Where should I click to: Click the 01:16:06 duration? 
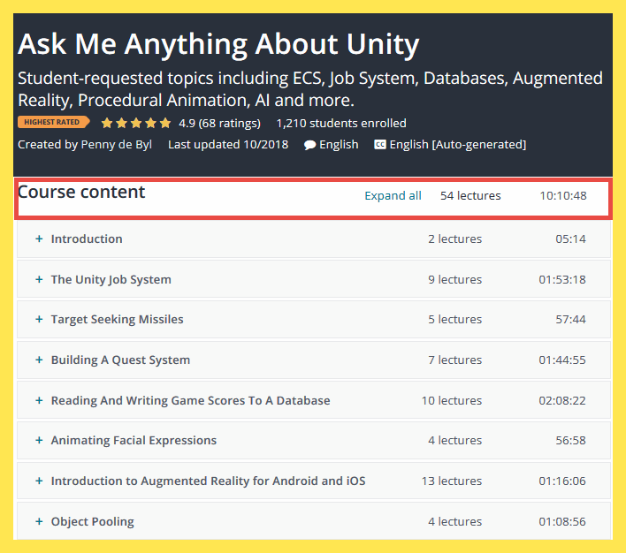(x=562, y=481)
